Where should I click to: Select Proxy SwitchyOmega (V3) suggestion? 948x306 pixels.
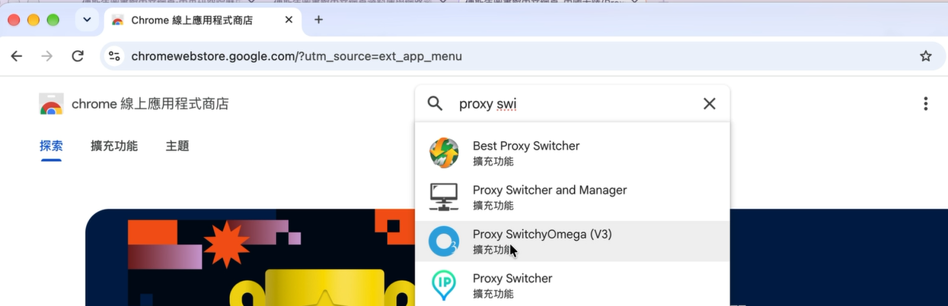[573, 241]
